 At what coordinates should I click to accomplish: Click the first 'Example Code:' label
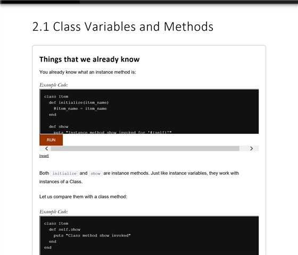[x=54, y=85]
